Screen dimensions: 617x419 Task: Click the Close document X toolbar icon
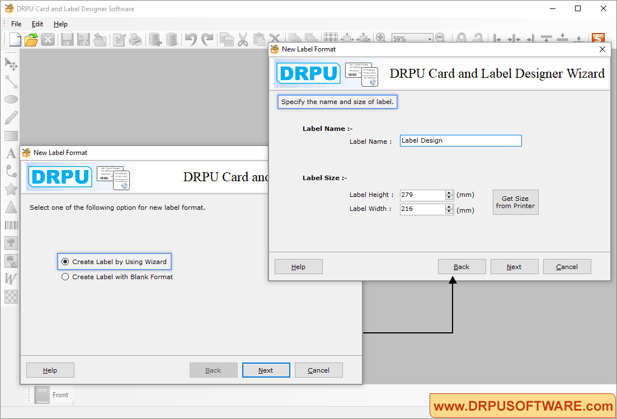48,39
